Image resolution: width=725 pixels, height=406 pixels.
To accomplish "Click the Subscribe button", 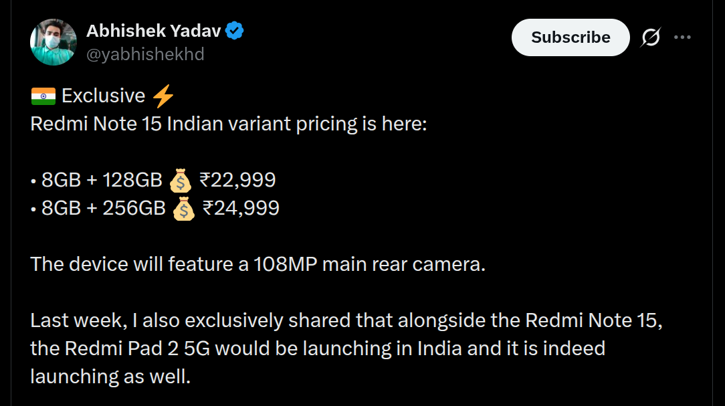I will tap(570, 37).
